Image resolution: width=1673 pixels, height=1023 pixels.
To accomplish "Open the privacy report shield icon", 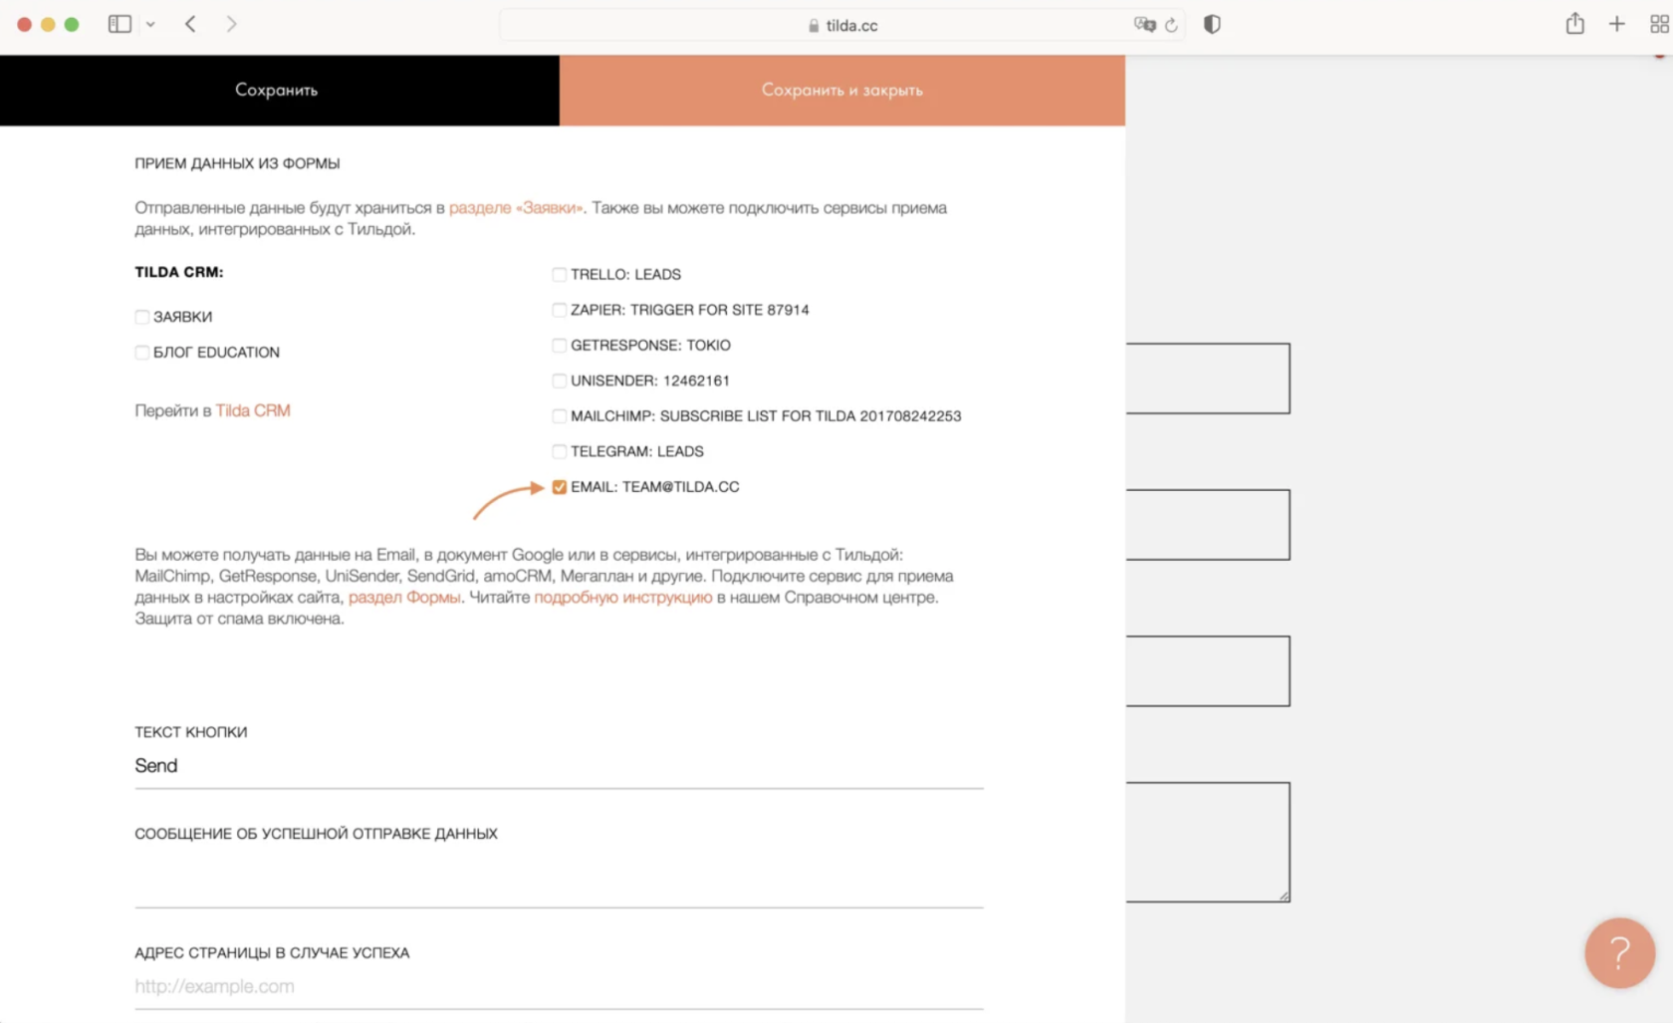I will pyautogui.click(x=1212, y=25).
